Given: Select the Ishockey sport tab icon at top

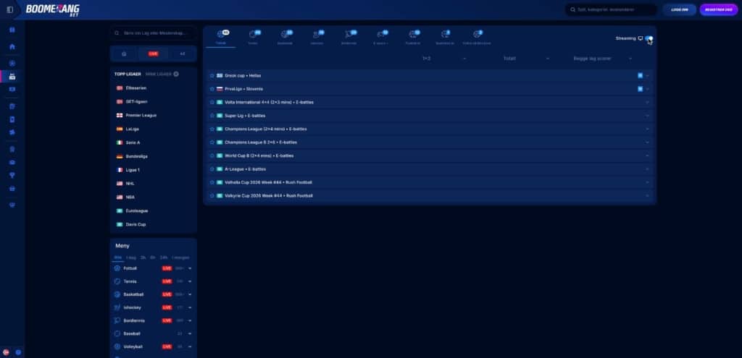Looking at the screenshot, I should (317, 35).
